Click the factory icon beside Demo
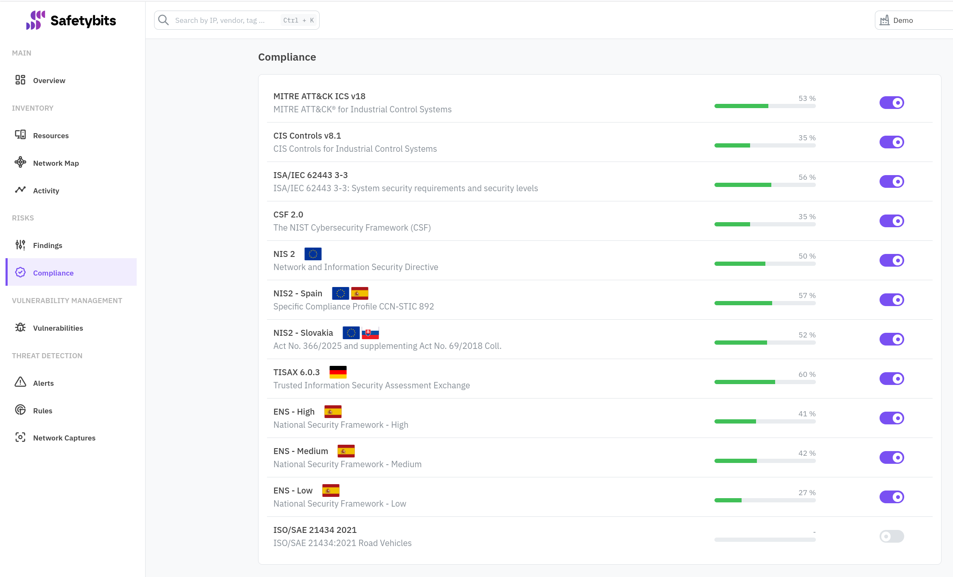Screen dimensions: 953x577 click(x=885, y=20)
